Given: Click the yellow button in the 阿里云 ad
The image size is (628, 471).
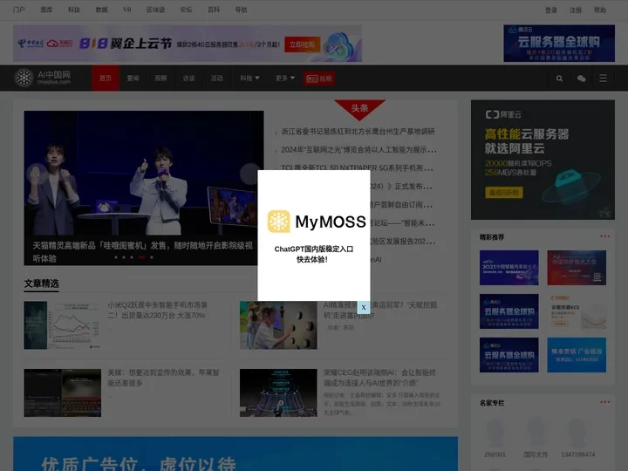Looking at the screenshot, I should 504,193.
